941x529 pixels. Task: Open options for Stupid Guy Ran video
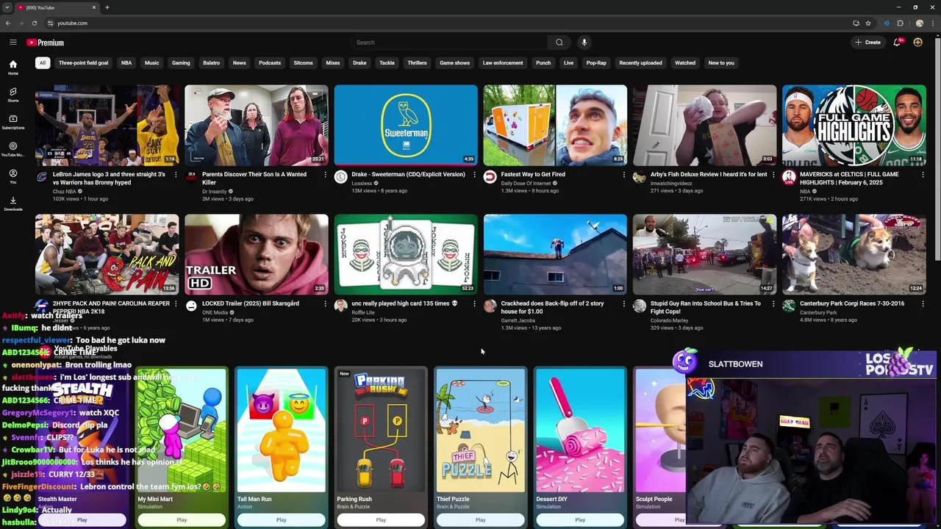773,304
